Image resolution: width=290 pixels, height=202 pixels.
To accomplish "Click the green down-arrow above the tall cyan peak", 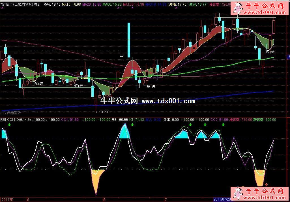I will pyautogui.click(x=132, y=125).
